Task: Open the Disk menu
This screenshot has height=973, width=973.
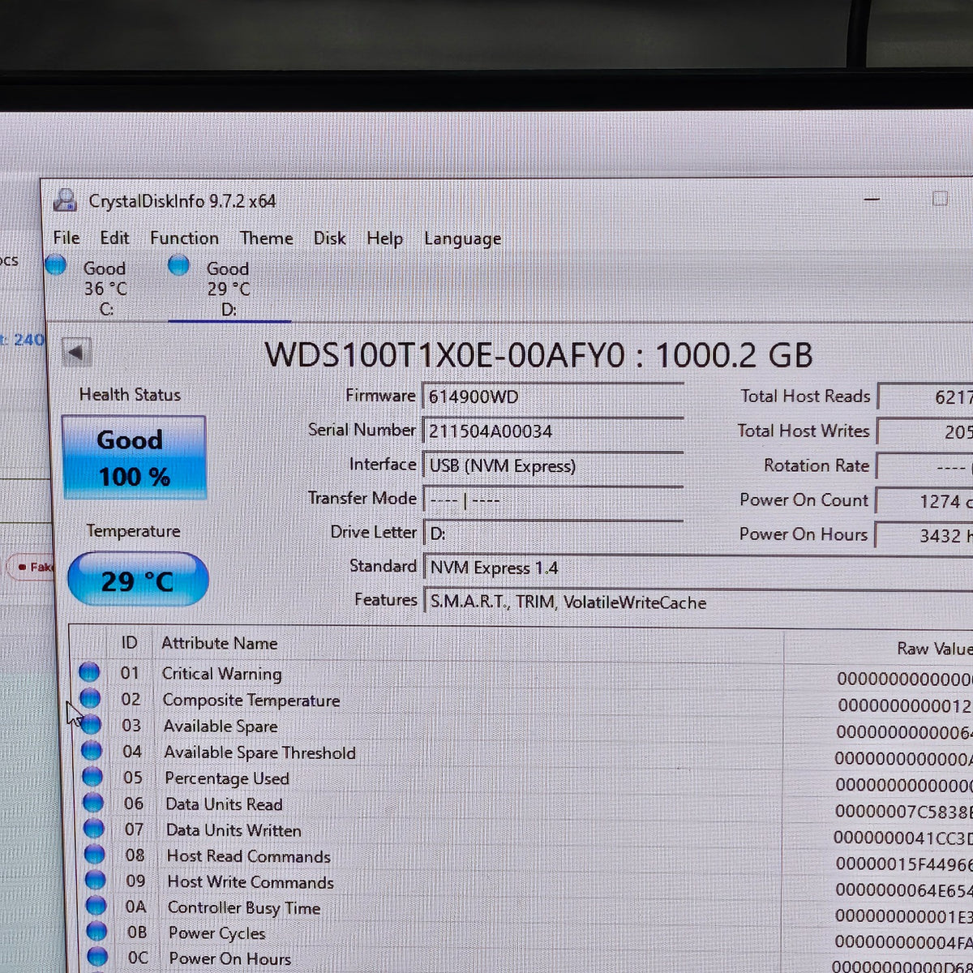Action: [329, 238]
